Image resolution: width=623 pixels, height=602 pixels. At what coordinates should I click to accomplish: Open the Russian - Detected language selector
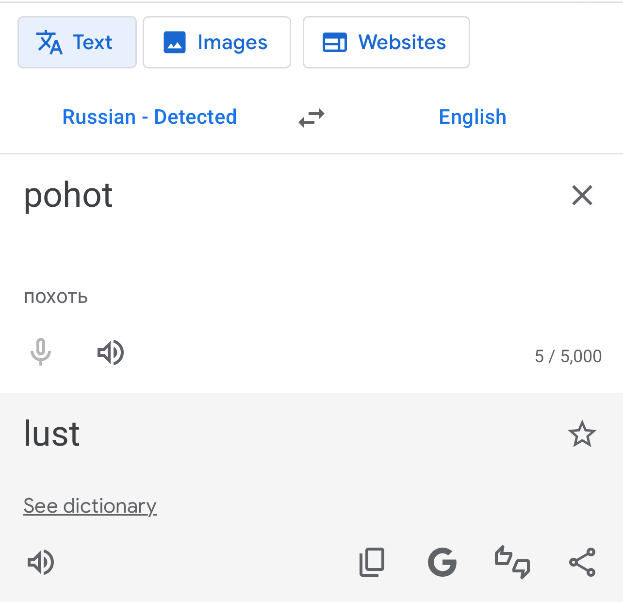click(x=149, y=117)
